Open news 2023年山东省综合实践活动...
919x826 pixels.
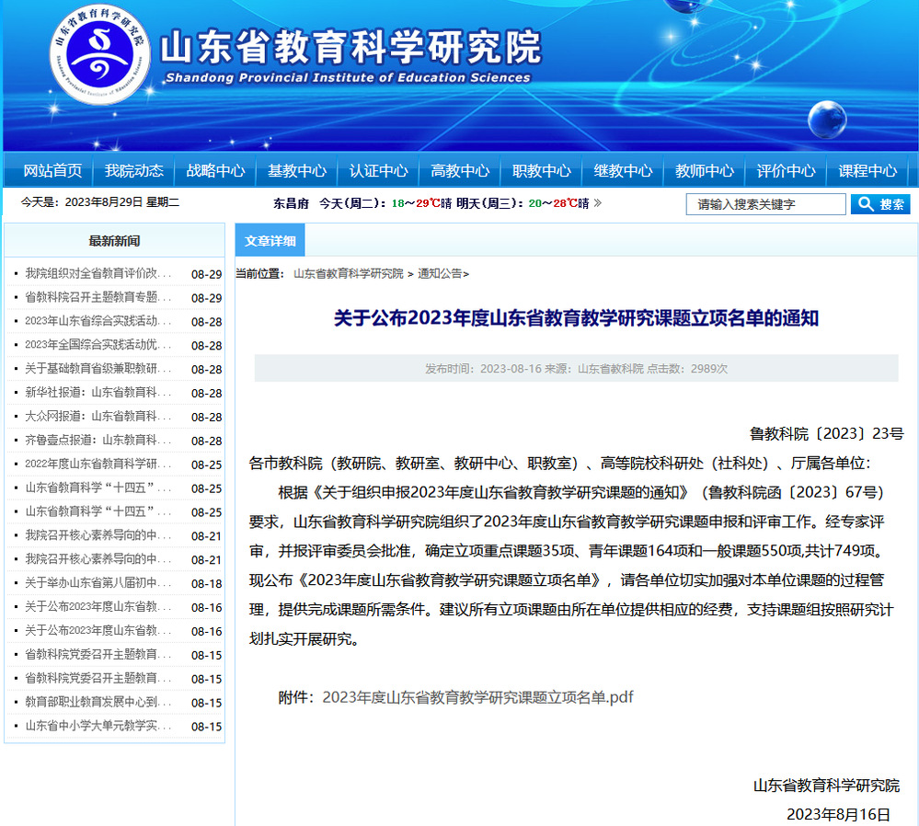[x=98, y=321]
